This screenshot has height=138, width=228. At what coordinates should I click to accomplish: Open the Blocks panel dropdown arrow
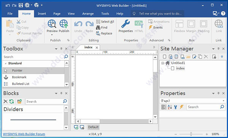click(x=56, y=93)
